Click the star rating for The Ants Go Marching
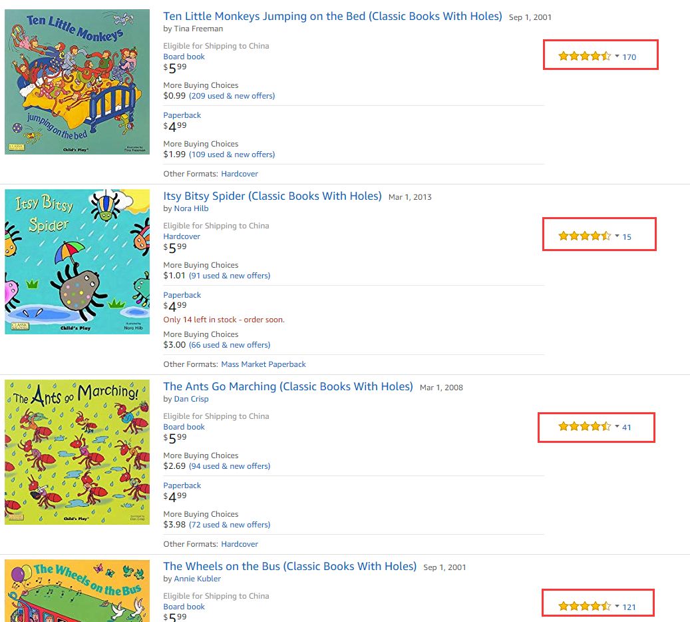 click(x=584, y=427)
